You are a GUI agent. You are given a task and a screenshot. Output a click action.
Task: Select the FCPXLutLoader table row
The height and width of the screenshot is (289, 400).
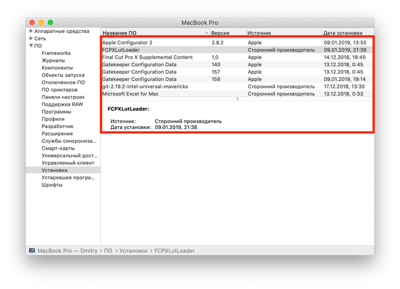point(237,50)
